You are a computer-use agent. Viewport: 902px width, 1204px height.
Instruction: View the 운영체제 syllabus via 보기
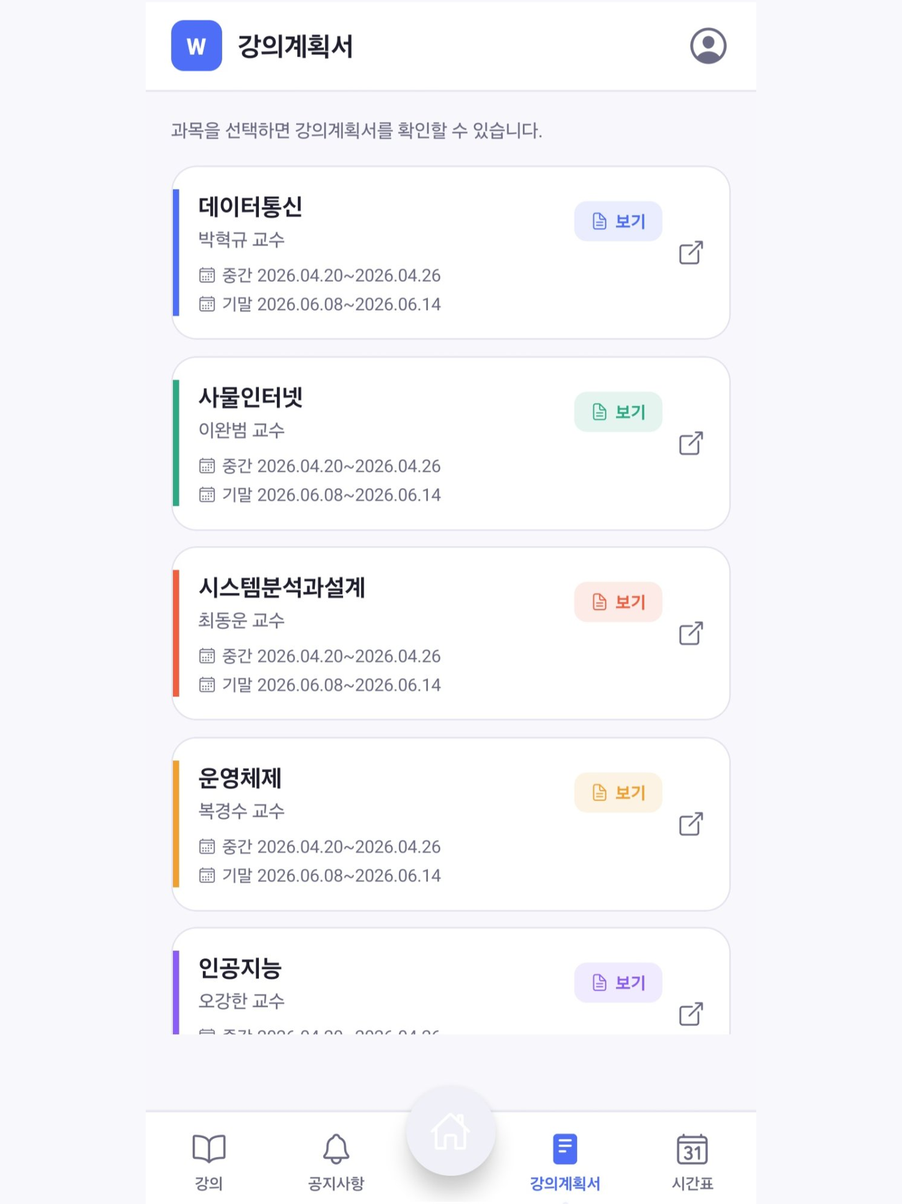(x=618, y=792)
